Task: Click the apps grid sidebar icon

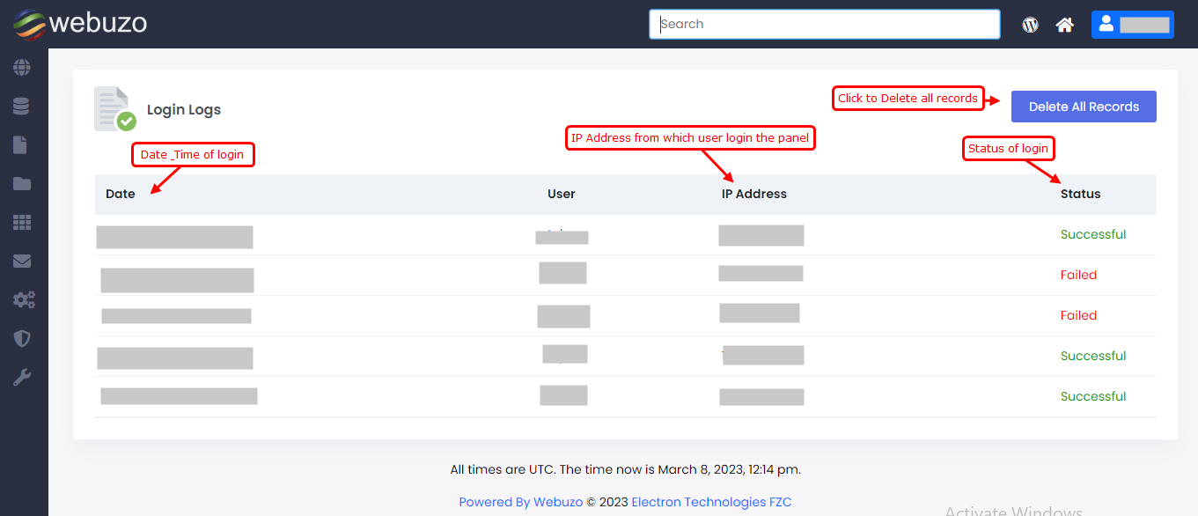Action: coord(22,223)
